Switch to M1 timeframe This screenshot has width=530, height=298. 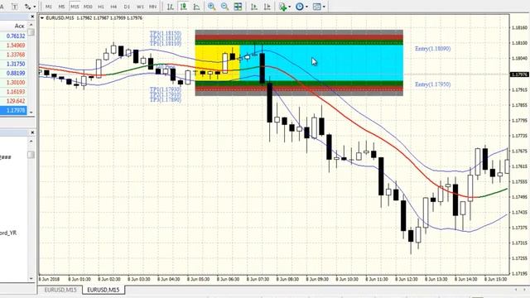[49, 7]
